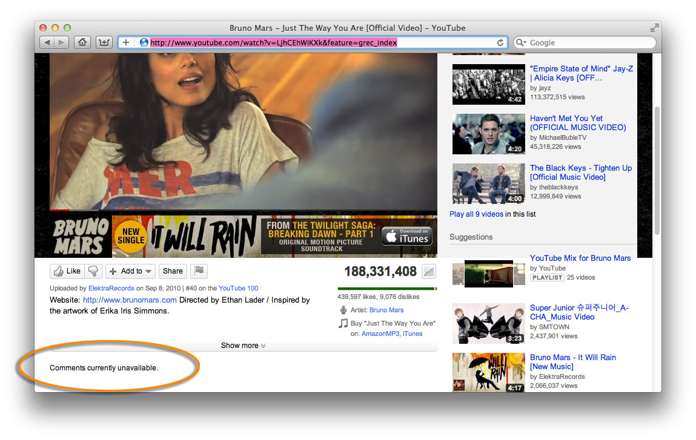Click the globe site icon in address bar
Image resolution: width=696 pixels, height=440 pixels.
144,42
